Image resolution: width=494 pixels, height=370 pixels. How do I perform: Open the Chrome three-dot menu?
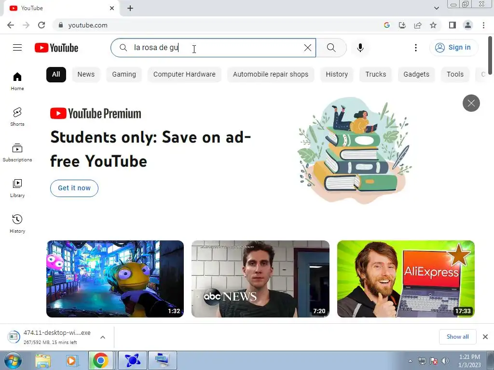pyautogui.click(x=483, y=25)
